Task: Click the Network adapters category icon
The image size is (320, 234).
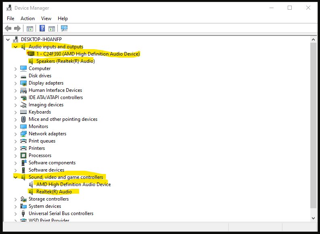Action: [x=23, y=134]
